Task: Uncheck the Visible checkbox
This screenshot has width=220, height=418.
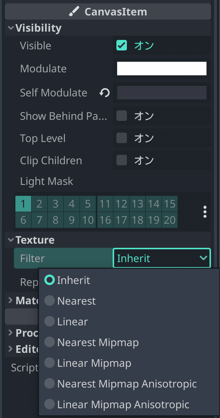Action: (122, 45)
